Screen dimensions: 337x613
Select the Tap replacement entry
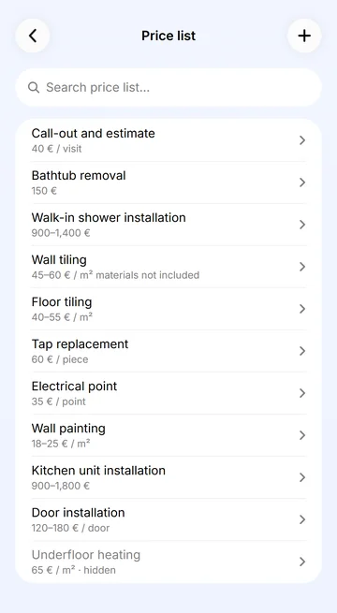click(168, 351)
